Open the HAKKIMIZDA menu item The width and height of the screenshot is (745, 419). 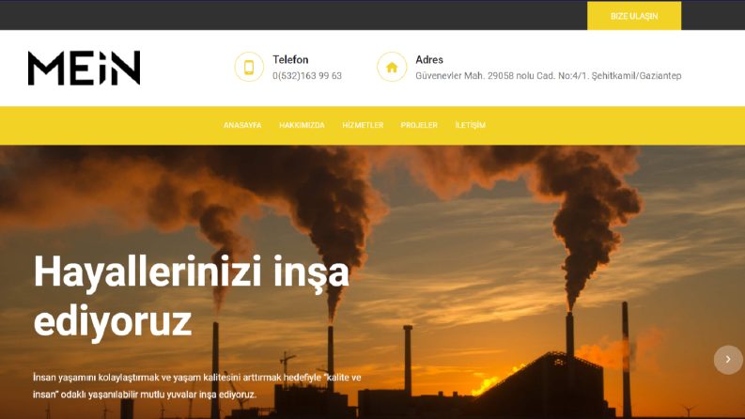point(302,125)
